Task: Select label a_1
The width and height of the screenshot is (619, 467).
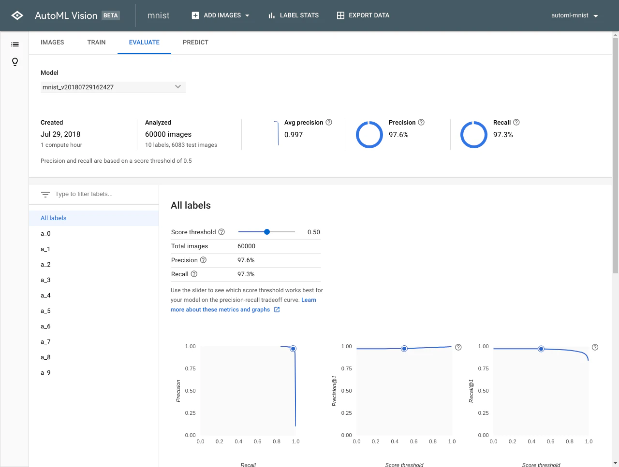Action: 94,249
